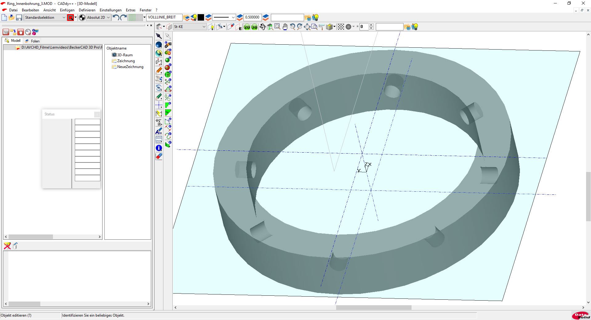Switch to 3D view mode button
591x320 pixels.
tap(254, 27)
